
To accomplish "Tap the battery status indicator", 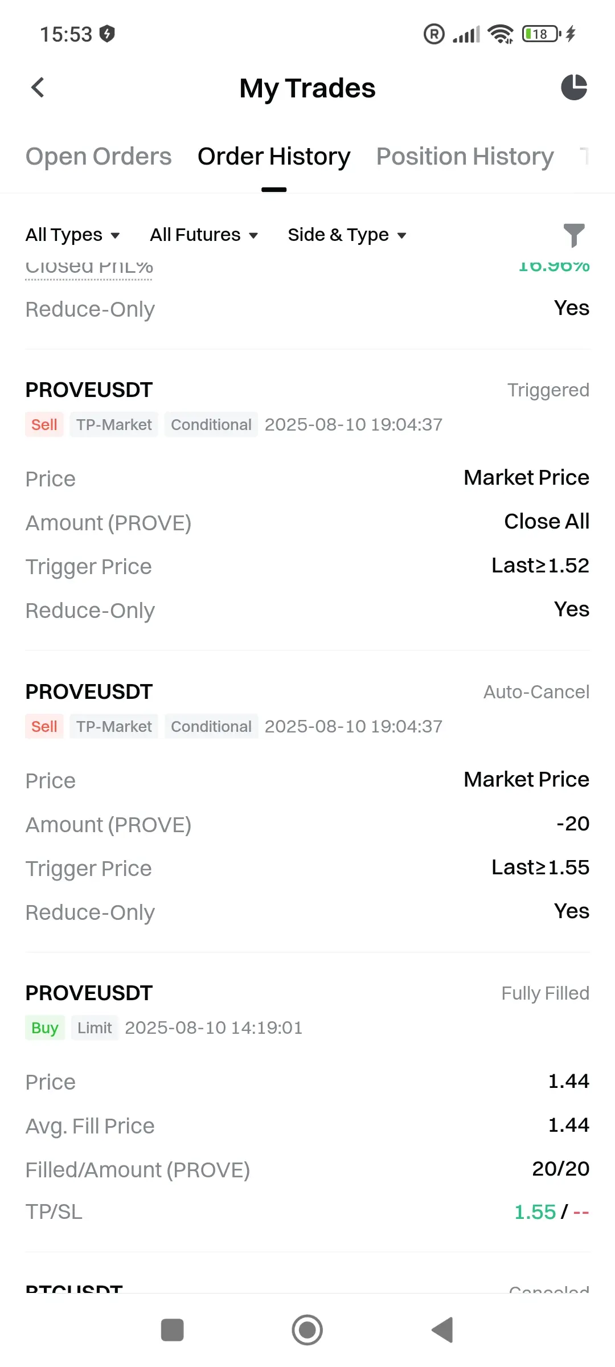I will 541,34.
